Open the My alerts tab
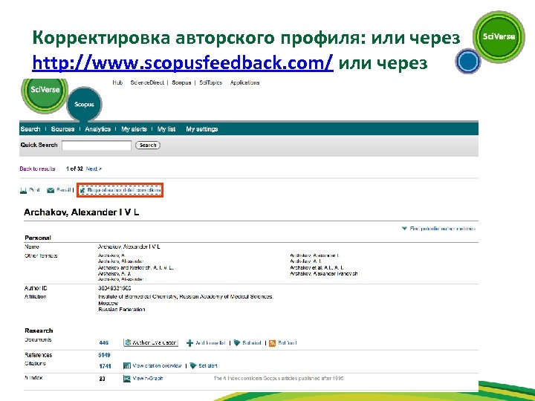Image resolution: width=535 pixels, height=401 pixels. pos(134,129)
